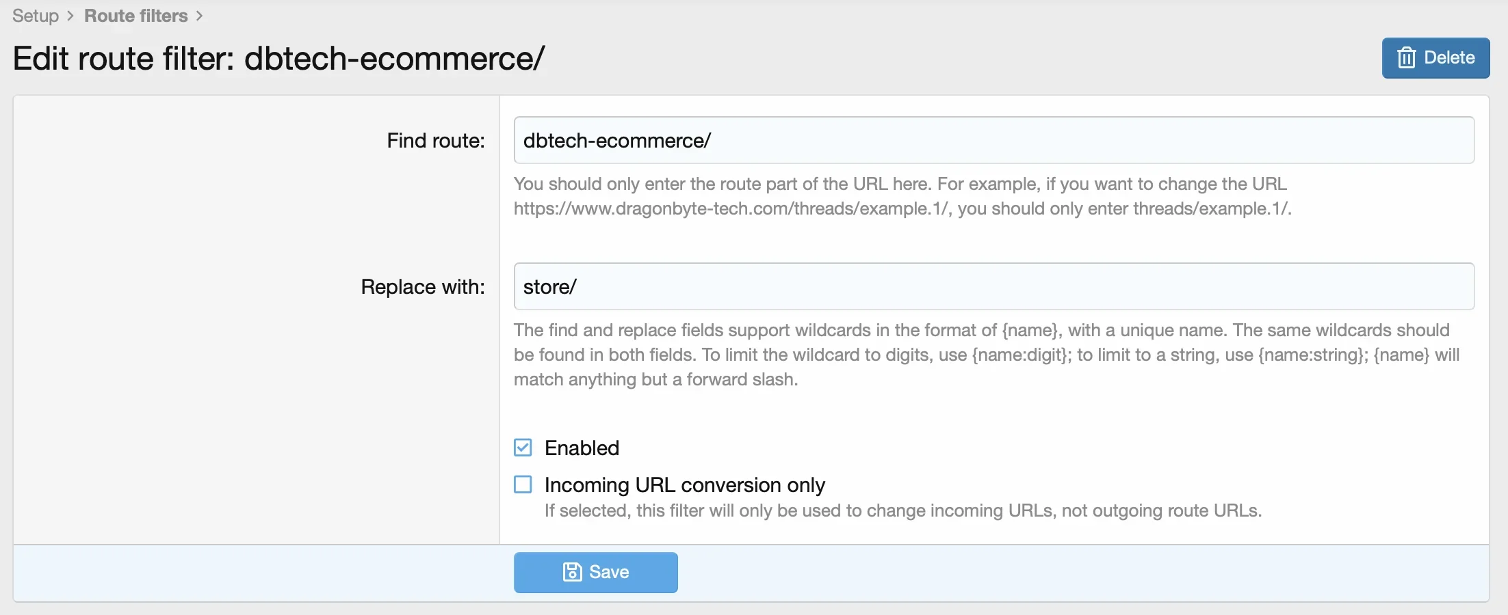The height and width of the screenshot is (615, 1508).
Task: Click the floppy disk icon in the Save button
Action: (x=572, y=572)
